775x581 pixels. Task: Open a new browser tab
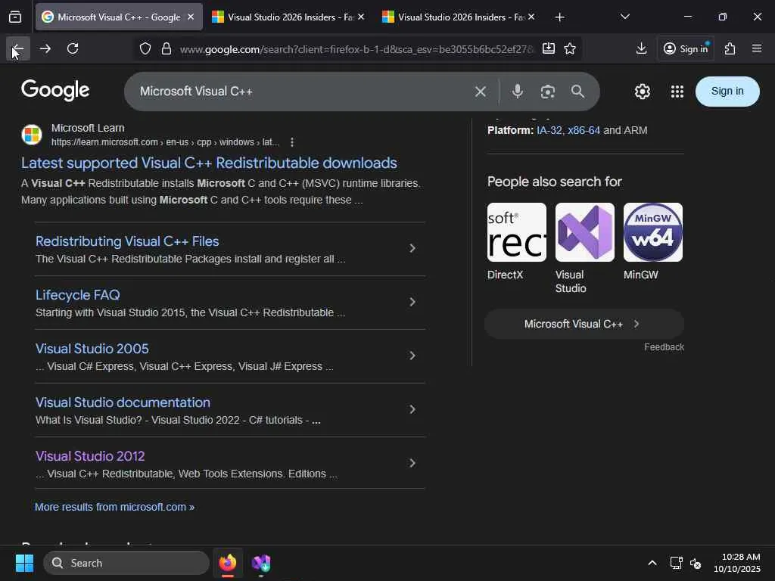[559, 17]
